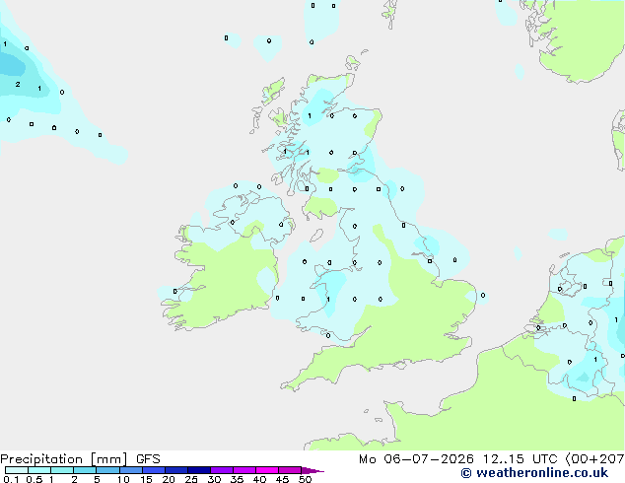Viewport: 625px width, 483px height.
Task: Click the '40' legend scale label
Action: coord(259,479)
